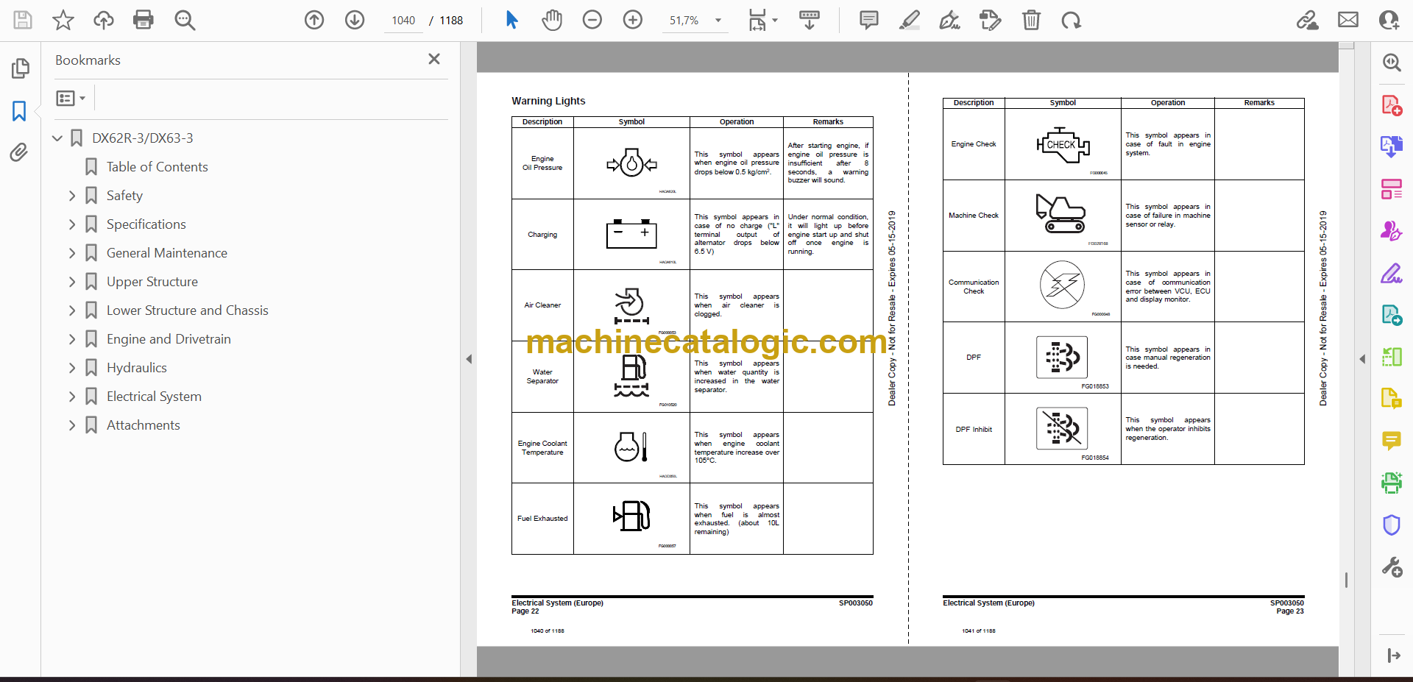This screenshot has height=682, width=1413.
Task: Send the file by email
Action: point(1348,20)
